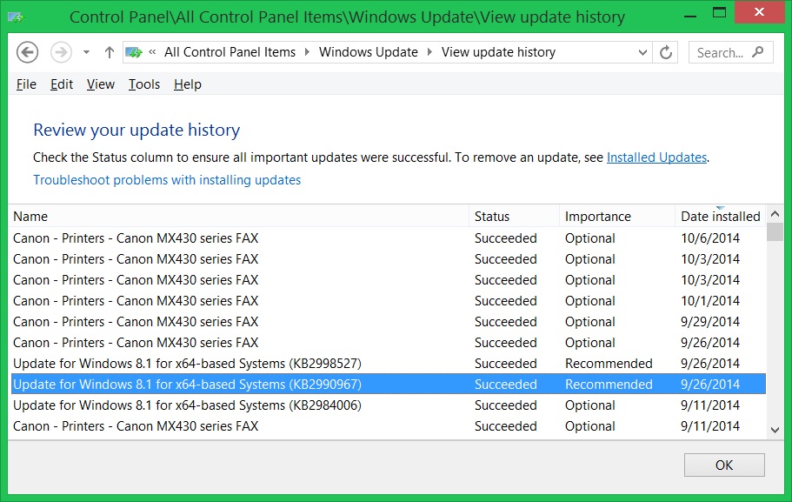Click Troubleshoot problems with installing updates
Viewport: 792px width, 502px height.
click(x=167, y=180)
